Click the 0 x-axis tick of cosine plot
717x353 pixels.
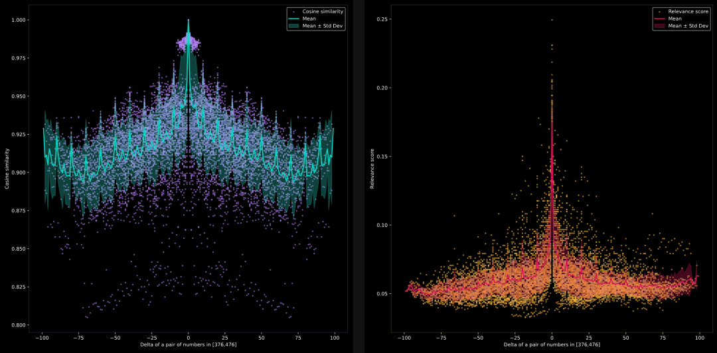point(188,337)
